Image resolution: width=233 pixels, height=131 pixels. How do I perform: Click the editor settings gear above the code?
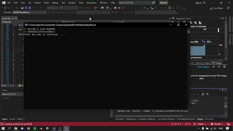173,18
